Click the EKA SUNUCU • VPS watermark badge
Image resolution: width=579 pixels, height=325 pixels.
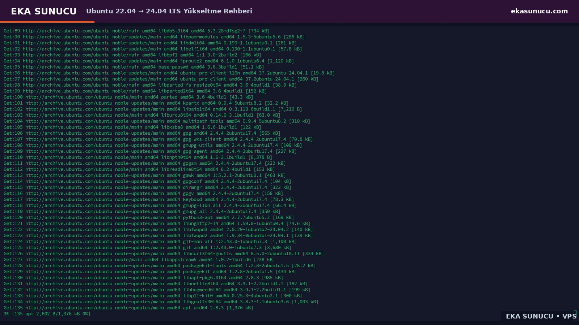click(541, 316)
